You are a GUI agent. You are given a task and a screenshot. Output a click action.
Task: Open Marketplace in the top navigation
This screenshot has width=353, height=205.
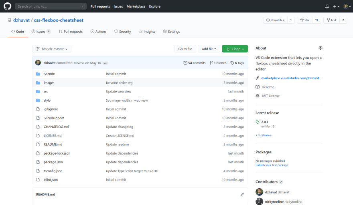click(136, 6)
